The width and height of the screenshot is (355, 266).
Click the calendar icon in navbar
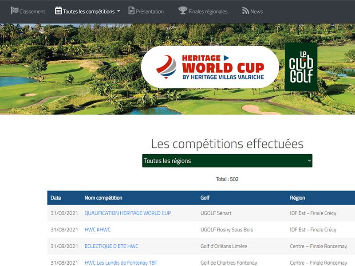click(x=58, y=11)
